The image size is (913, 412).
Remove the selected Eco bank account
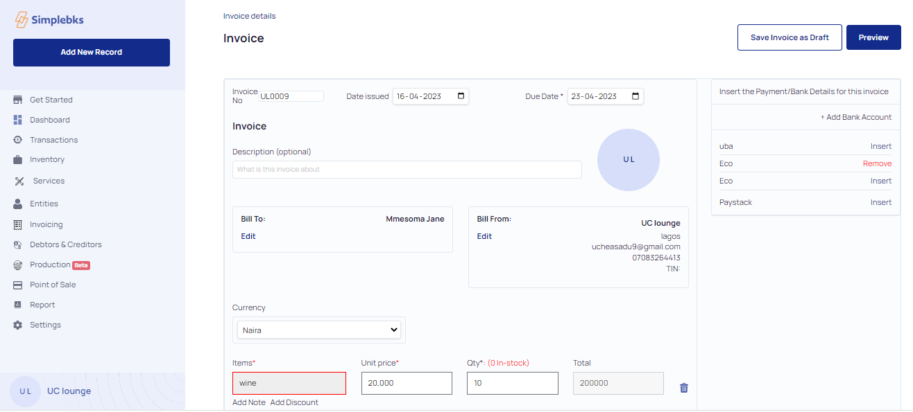(x=878, y=163)
